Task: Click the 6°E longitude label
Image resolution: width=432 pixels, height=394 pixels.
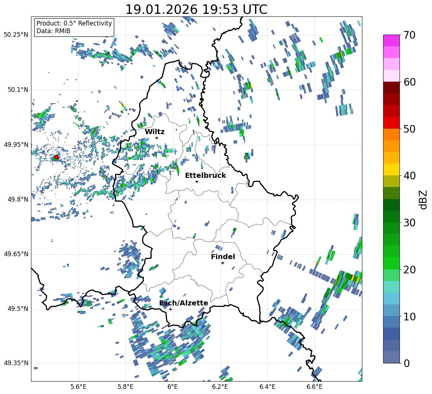Action: pos(173,387)
